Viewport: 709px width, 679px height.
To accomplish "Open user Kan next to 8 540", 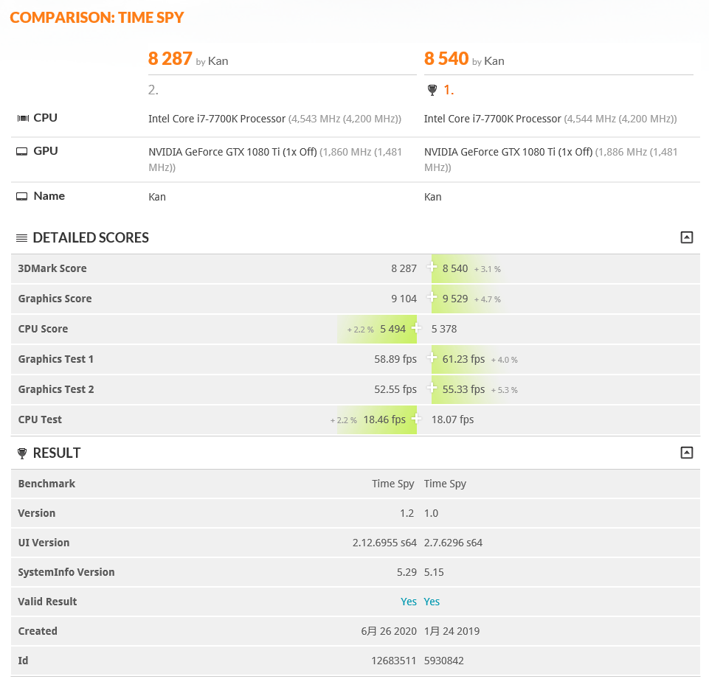I will 494,61.
